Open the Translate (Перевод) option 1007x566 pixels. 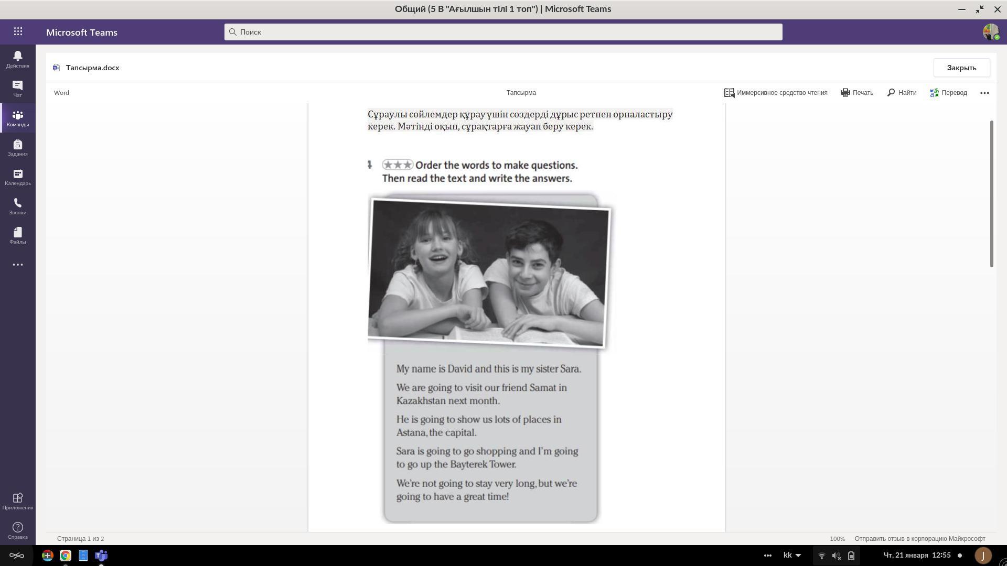tap(948, 93)
